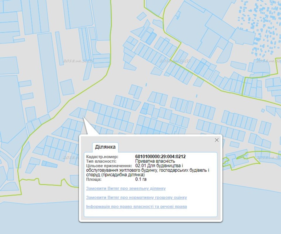
Task: Click the "Площа:" field label
Action: [94, 179]
